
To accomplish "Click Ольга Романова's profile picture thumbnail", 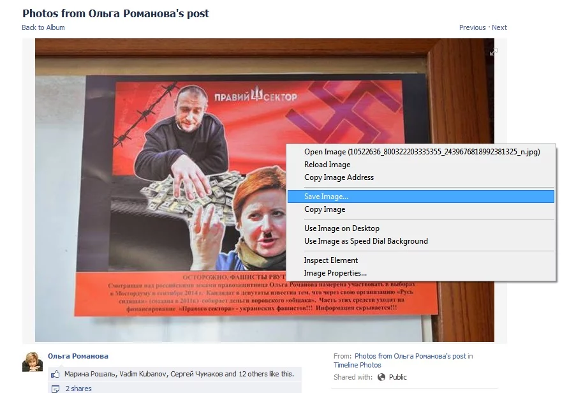I will [33, 362].
